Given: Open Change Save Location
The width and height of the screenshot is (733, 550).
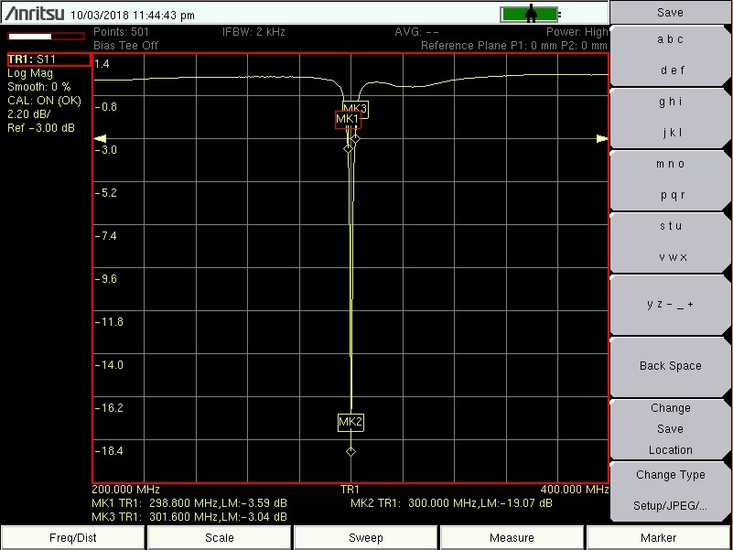Looking at the screenshot, I should click(x=669, y=428).
